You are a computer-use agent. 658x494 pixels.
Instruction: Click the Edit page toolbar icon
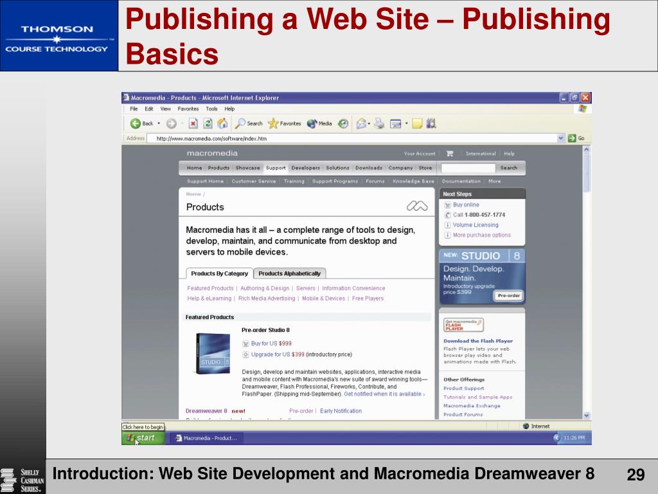(x=395, y=123)
